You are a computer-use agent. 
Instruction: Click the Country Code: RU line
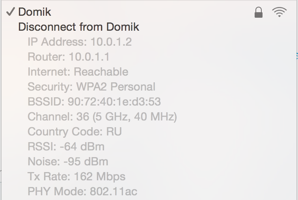pos(74,131)
